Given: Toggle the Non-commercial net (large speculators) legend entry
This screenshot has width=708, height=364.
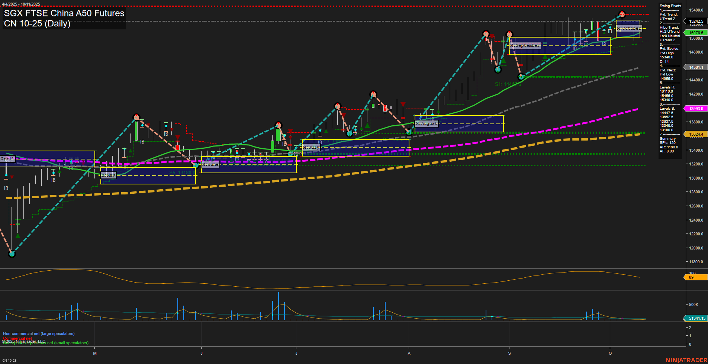Looking at the screenshot, I should click(38, 334).
